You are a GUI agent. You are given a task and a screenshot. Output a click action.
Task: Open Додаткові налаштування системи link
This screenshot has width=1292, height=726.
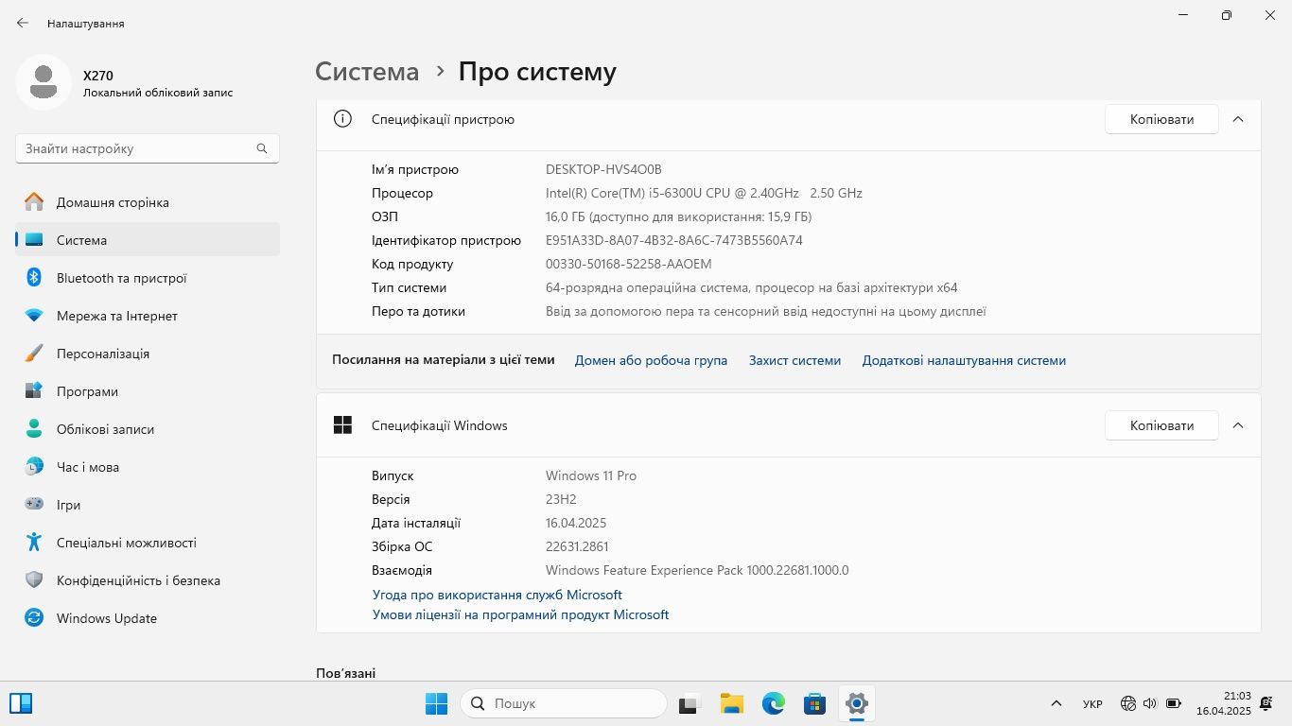tap(964, 360)
